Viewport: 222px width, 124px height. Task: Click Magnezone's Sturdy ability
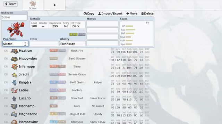(x=98, y=114)
